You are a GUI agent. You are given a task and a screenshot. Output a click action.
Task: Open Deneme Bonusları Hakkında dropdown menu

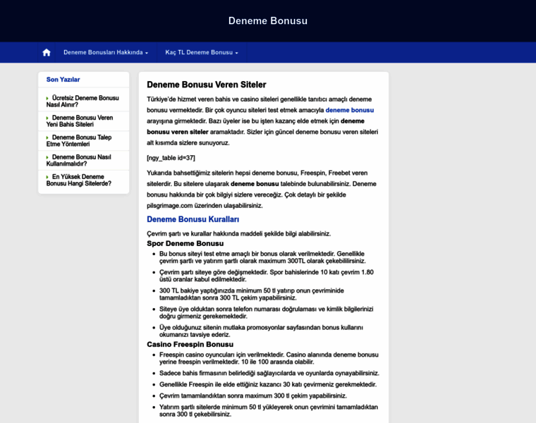[x=106, y=52]
